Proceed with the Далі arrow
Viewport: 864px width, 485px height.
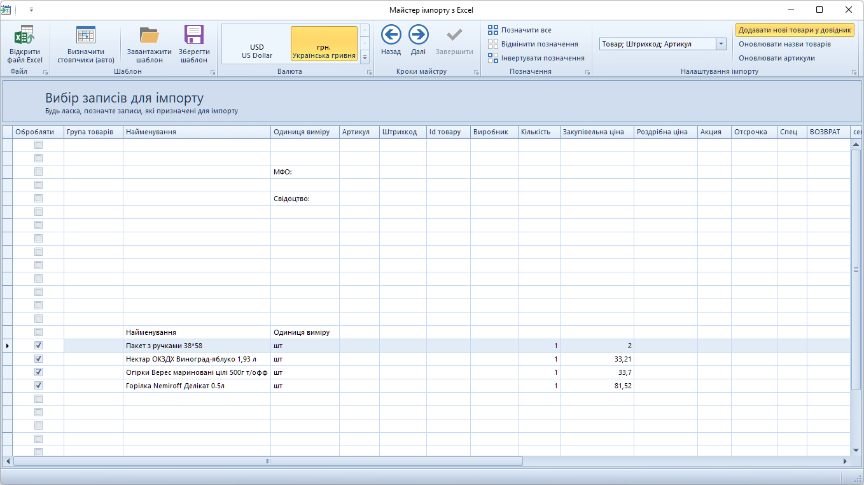coord(418,40)
